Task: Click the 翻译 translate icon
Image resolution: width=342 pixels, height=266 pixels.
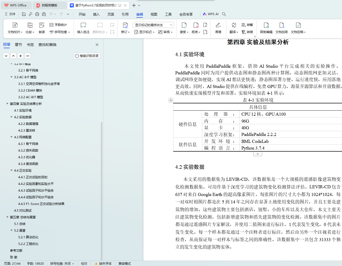Action: [x=234, y=25]
